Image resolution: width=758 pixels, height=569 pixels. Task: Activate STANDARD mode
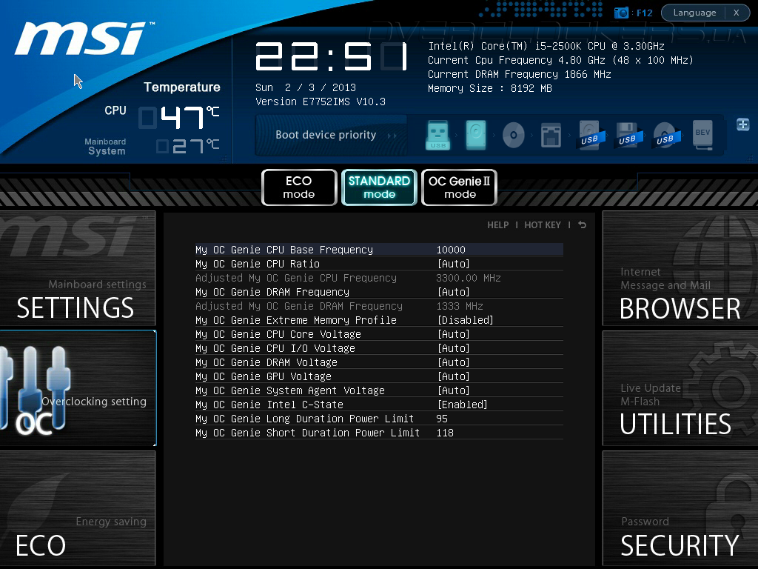pos(379,187)
